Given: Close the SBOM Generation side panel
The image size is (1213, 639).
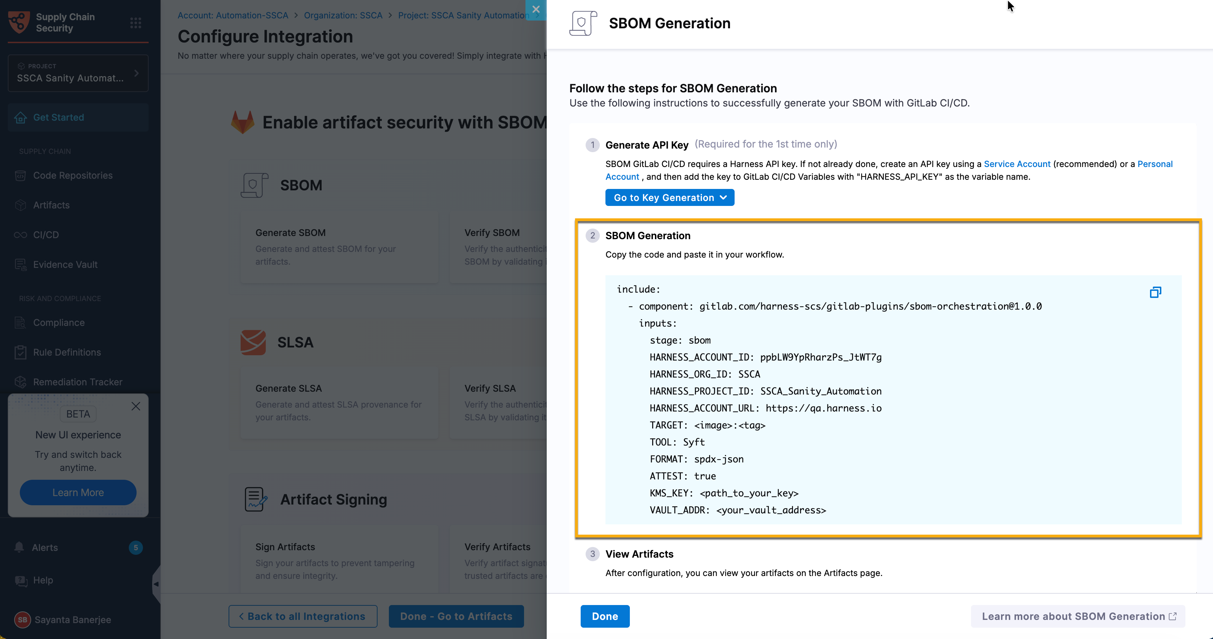Looking at the screenshot, I should (x=536, y=10).
